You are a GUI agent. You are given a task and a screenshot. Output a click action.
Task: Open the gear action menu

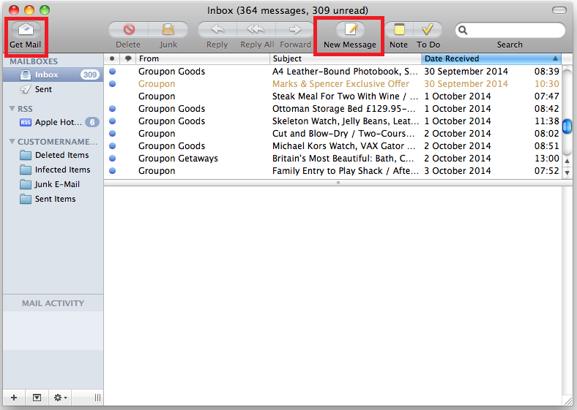tap(59, 398)
